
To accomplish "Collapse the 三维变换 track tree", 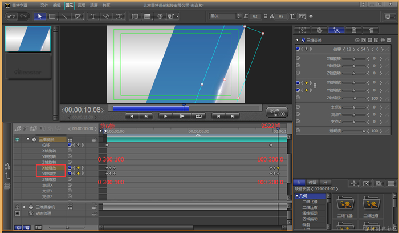I will coord(27,139).
